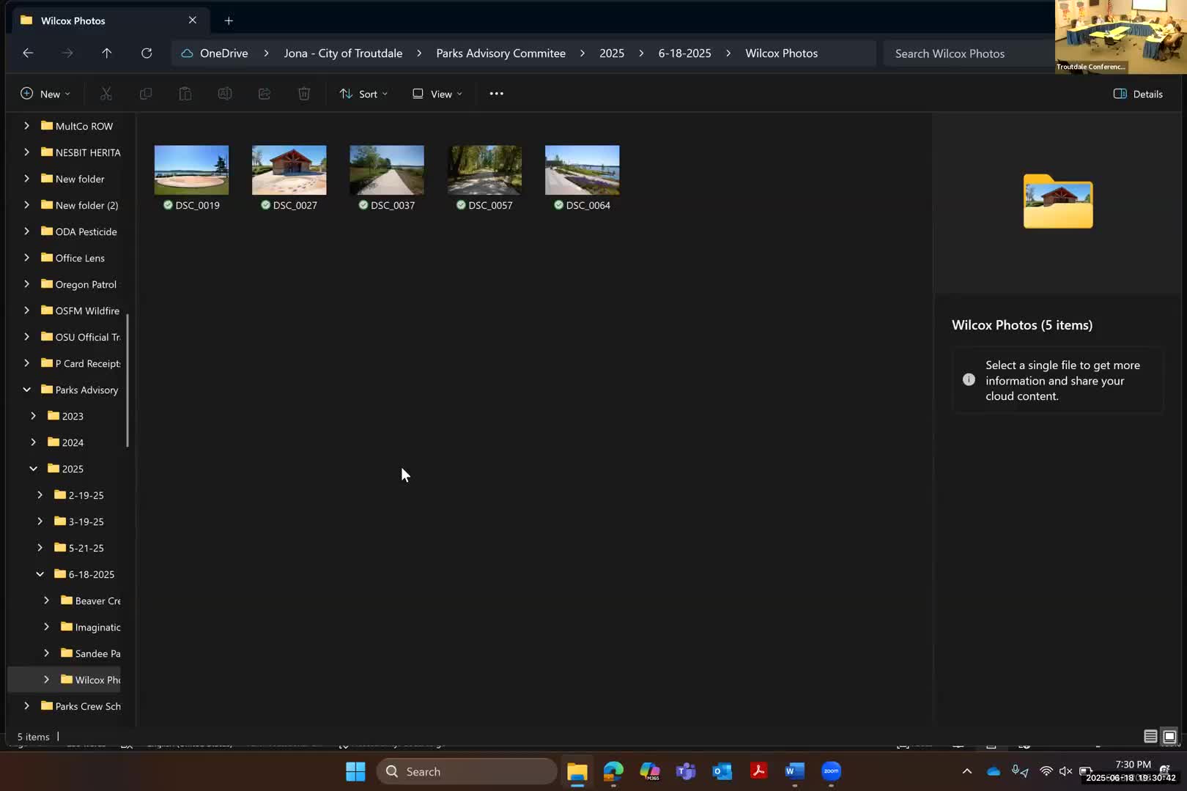Open the See more ellipsis menu

496,94
